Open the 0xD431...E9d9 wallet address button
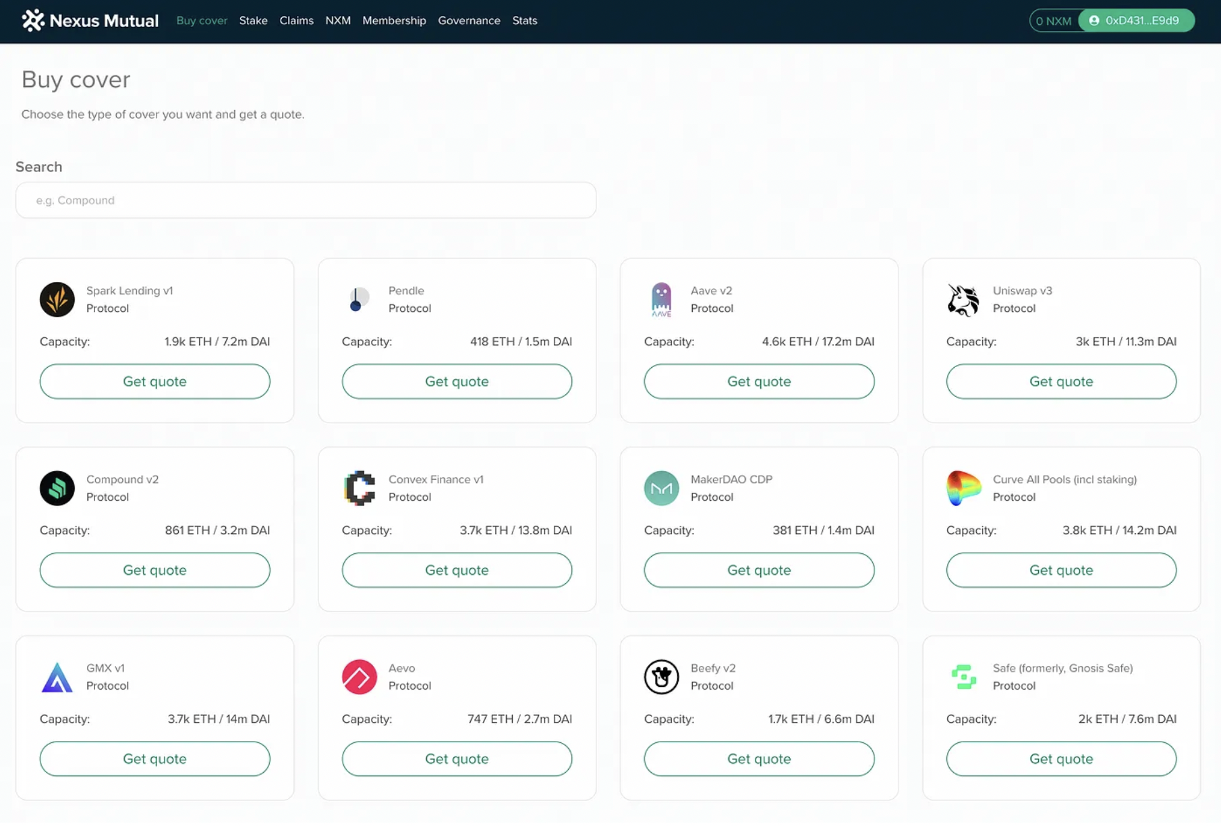Image resolution: width=1221 pixels, height=826 pixels. [x=1137, y=20]
